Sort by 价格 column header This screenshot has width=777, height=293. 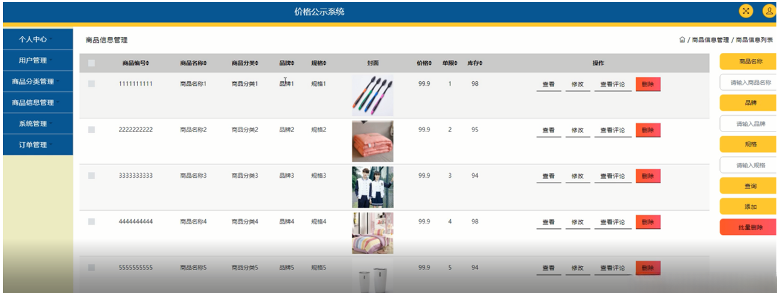pos(424,63)
